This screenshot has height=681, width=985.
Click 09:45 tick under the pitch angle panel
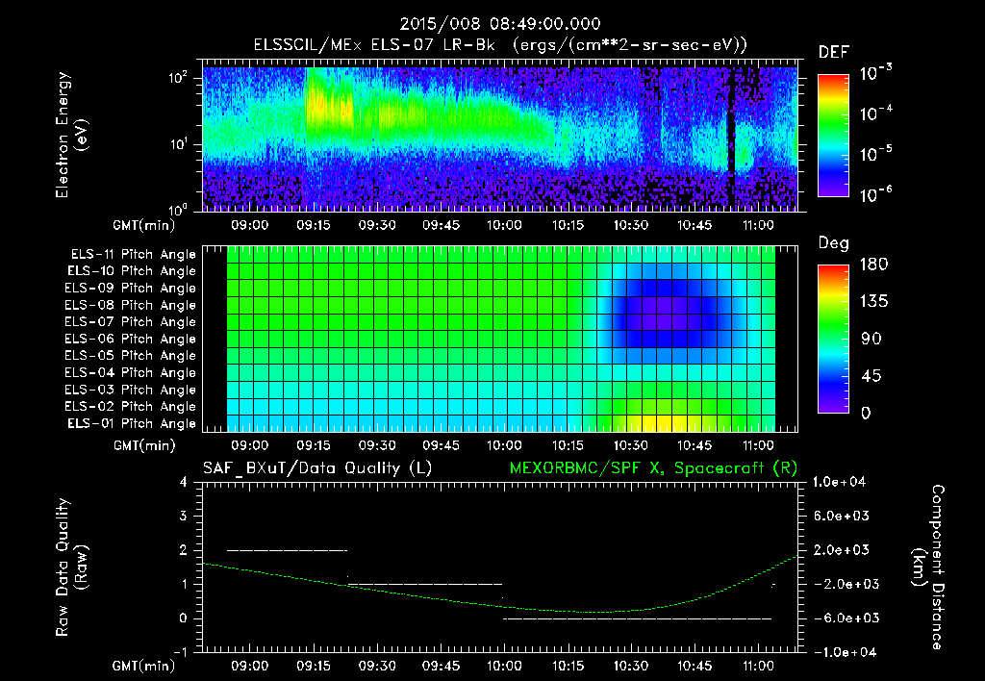441,445
